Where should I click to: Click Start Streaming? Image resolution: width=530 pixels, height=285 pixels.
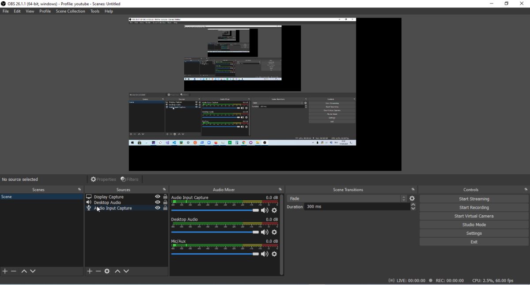(474, 199)
